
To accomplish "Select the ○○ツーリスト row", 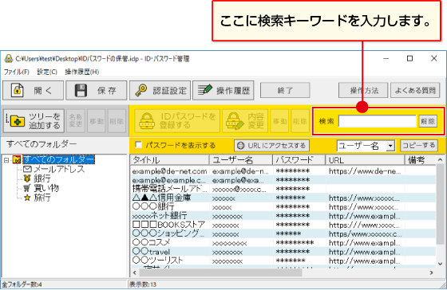I will pyautogui.click(x=283, y=261).
